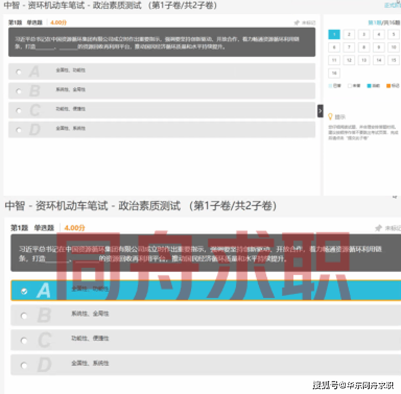Click the blue current-question legend swatch

click(x=369, y=86)
